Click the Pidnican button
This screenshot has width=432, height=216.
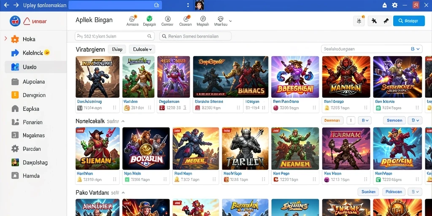pos(394,192)
